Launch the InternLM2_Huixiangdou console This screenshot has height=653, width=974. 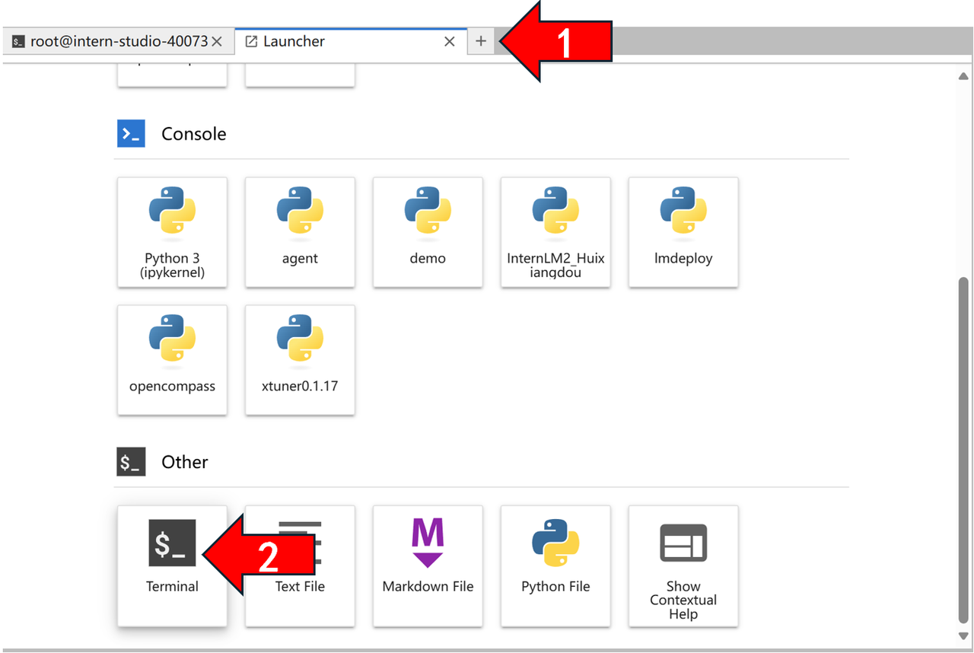[555, 232]
